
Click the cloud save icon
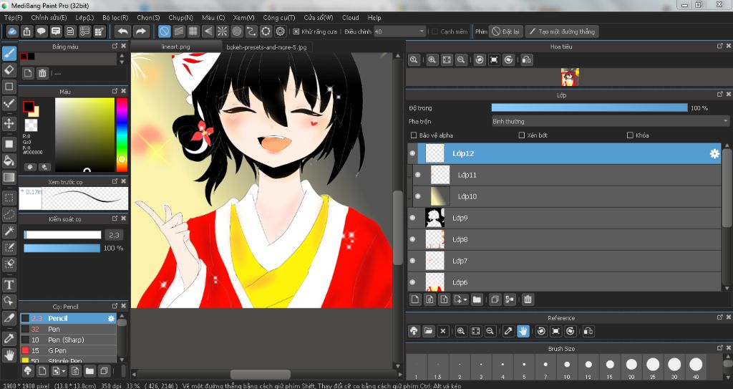coord(12,32)
